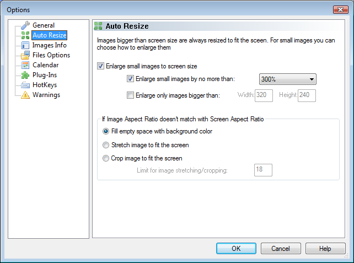Screen dimensions: 354x263
Task: Click the description paragraph about resizing images
Action: point(216,44)
